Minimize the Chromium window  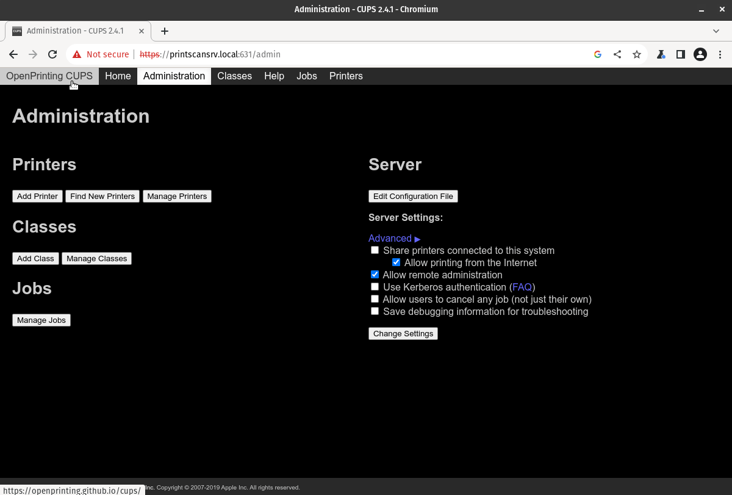tap(701, 9)
